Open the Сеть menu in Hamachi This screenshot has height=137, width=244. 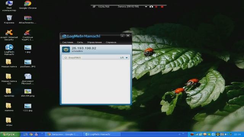tap(80, 42)
